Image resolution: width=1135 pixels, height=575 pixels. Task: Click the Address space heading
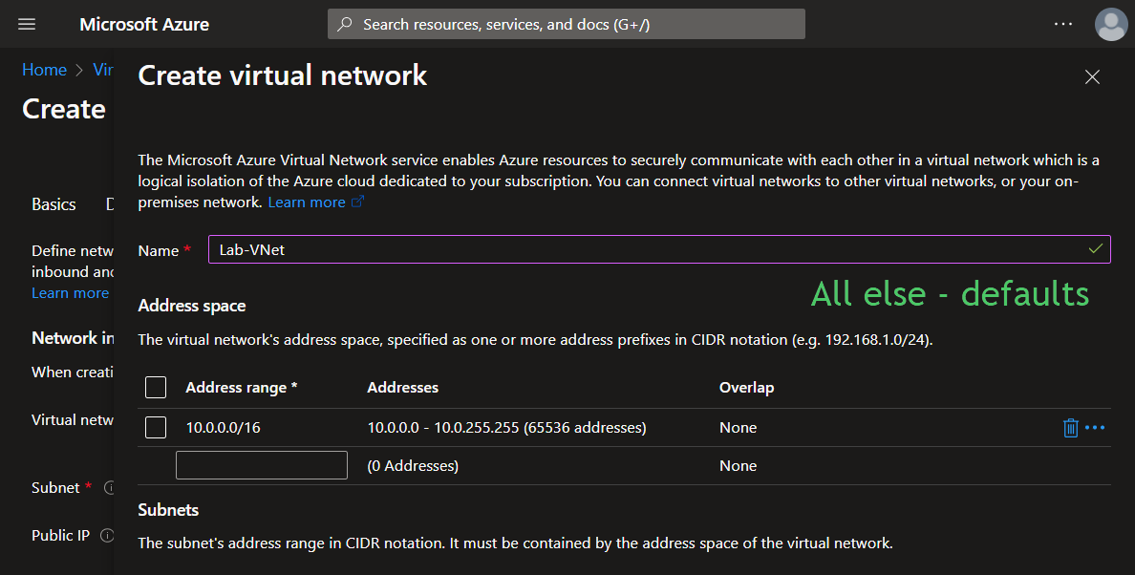click(x=192, y=306)
